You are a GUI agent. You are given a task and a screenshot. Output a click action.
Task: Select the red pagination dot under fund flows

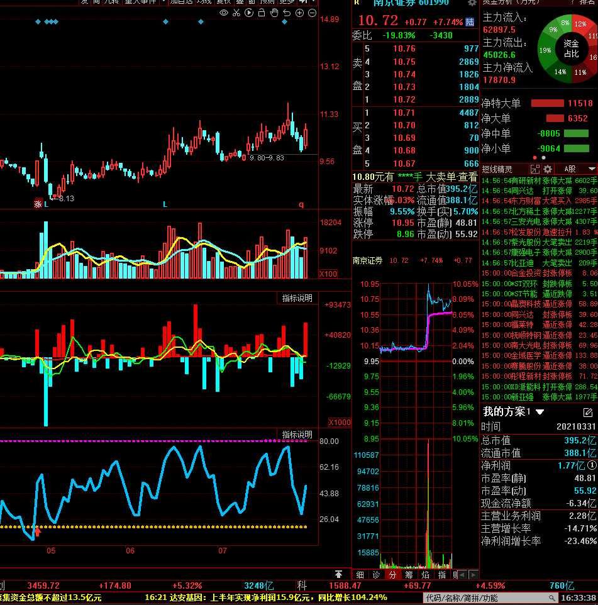[534, 157]
